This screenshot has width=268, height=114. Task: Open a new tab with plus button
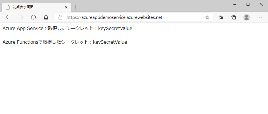click(x=75, y=7)
